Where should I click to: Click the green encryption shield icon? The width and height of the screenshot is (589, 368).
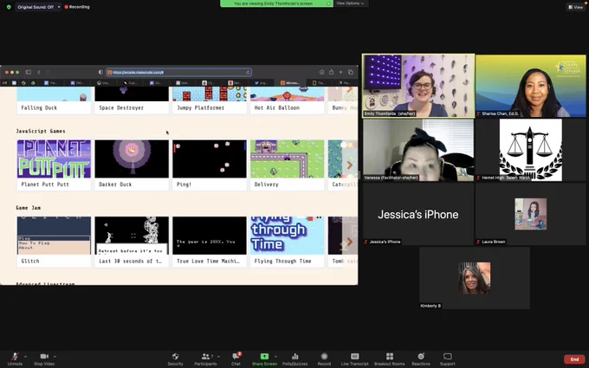pos(9,7)
